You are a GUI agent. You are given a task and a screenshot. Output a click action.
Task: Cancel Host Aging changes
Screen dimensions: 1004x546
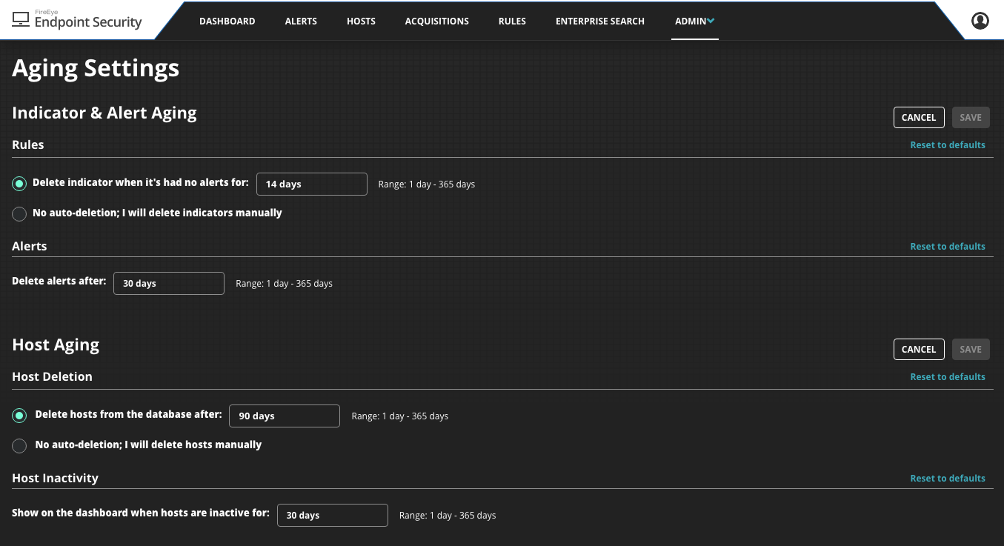(x=919, y=349)
